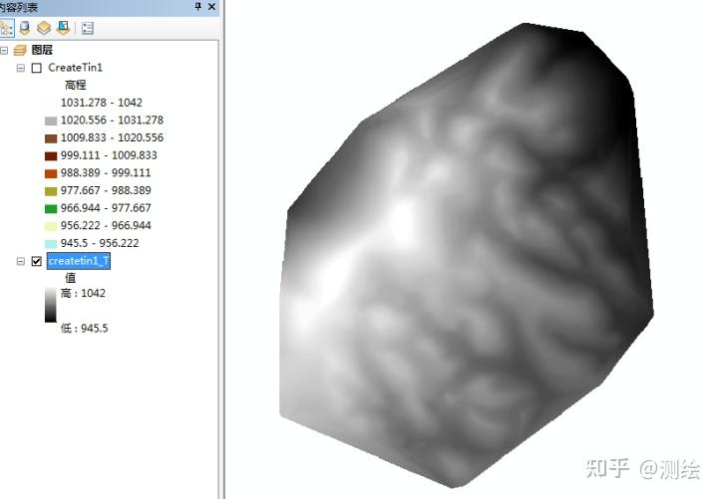Click the grayscale DEM raster in map view
Image resolution: width=718 pixels, height=499 pixels.
466,255
